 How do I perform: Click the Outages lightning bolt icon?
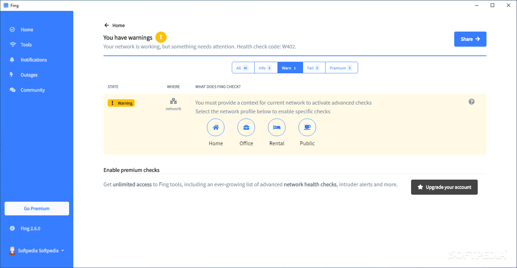pyautogui.click(x=12, y=75)
